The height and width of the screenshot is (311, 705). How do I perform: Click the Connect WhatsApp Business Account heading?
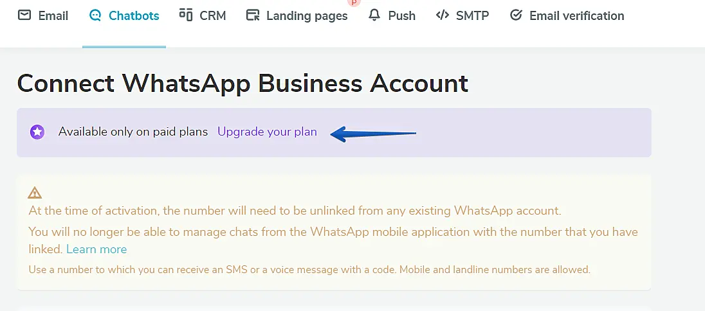243,84
